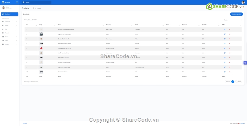Open Dashboard in the sidebar
Image resolution: width=247 pixels, height=126 pixels.
(10, 14)
